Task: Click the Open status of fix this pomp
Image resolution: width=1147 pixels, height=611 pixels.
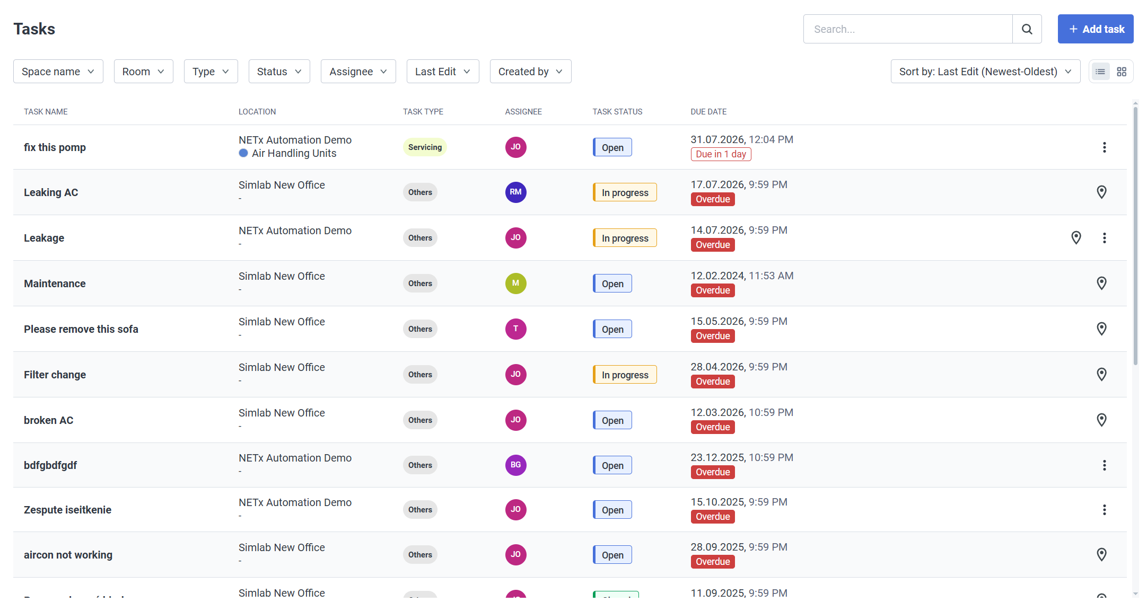Action: pyautogui.click(x=612, y=148)
